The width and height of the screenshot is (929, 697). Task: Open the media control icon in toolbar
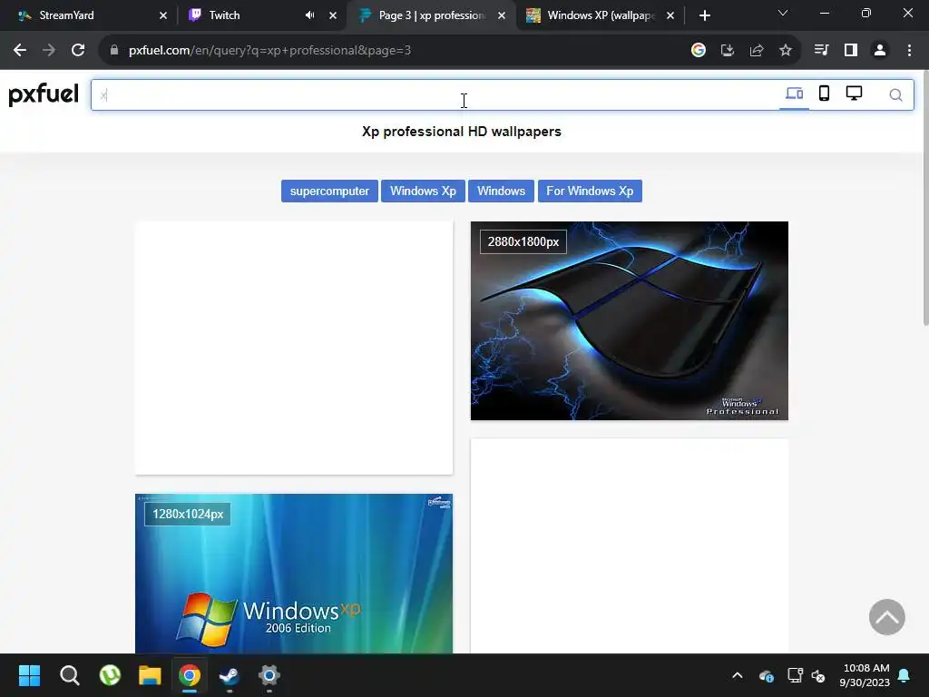click(x=821, y=51)
